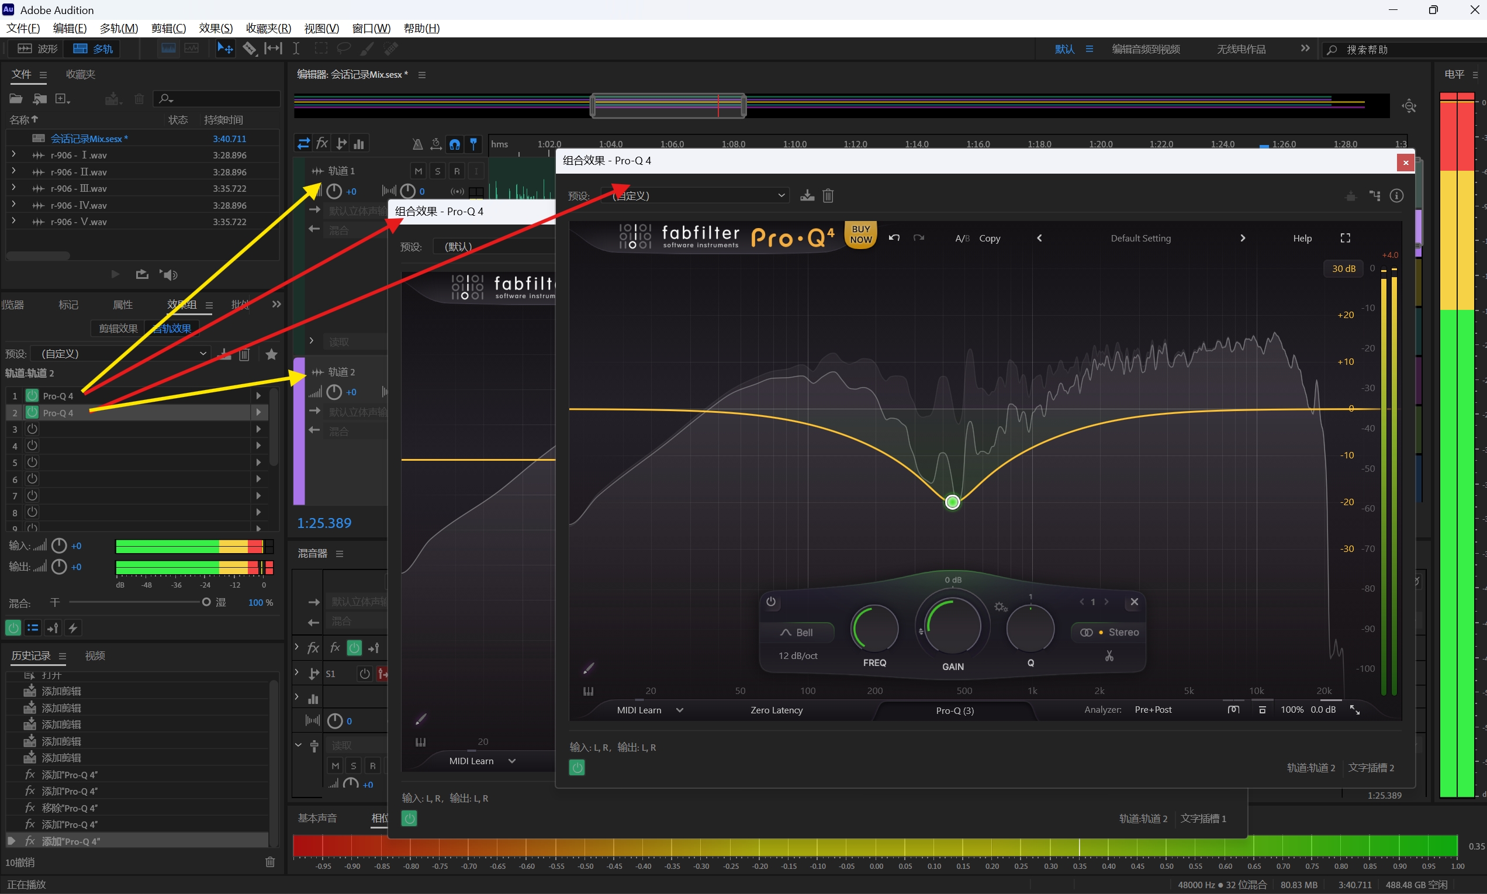Click the undo arrow in FabFilter Pro-Q

tap(894, 238)
